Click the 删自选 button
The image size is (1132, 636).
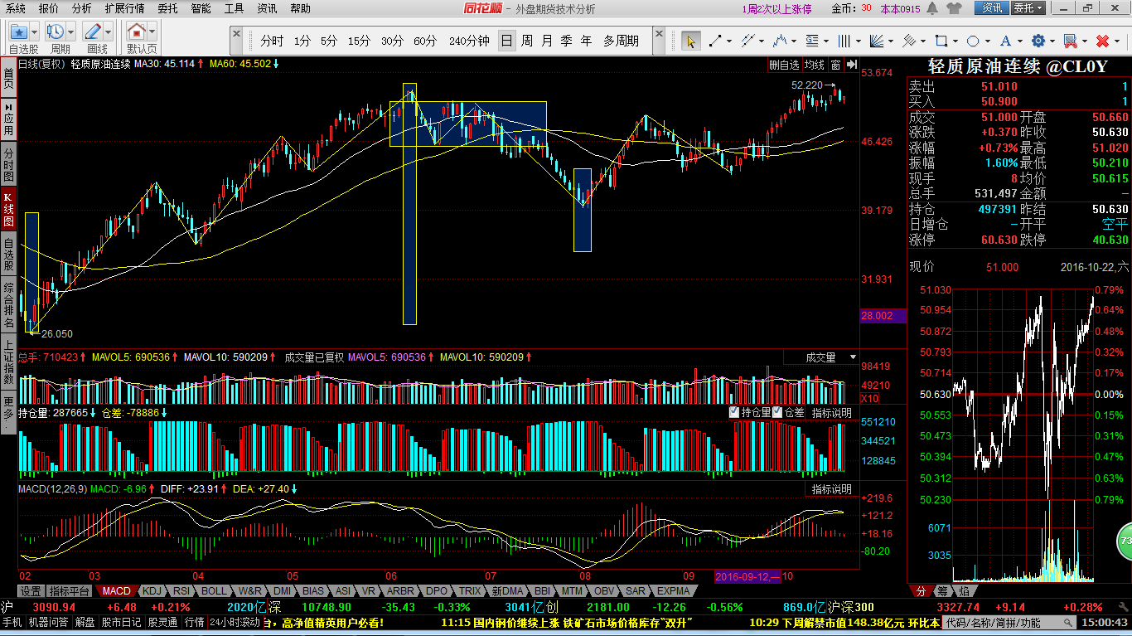(784, 65)
